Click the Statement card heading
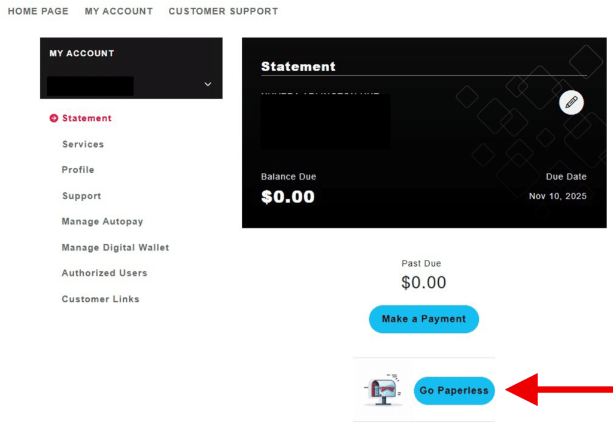The image size is (613, 426). [x=298, y=66]
